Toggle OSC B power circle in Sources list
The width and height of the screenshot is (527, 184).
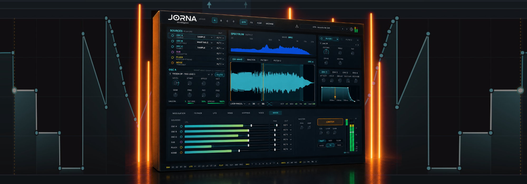click(x=173, y=41)
